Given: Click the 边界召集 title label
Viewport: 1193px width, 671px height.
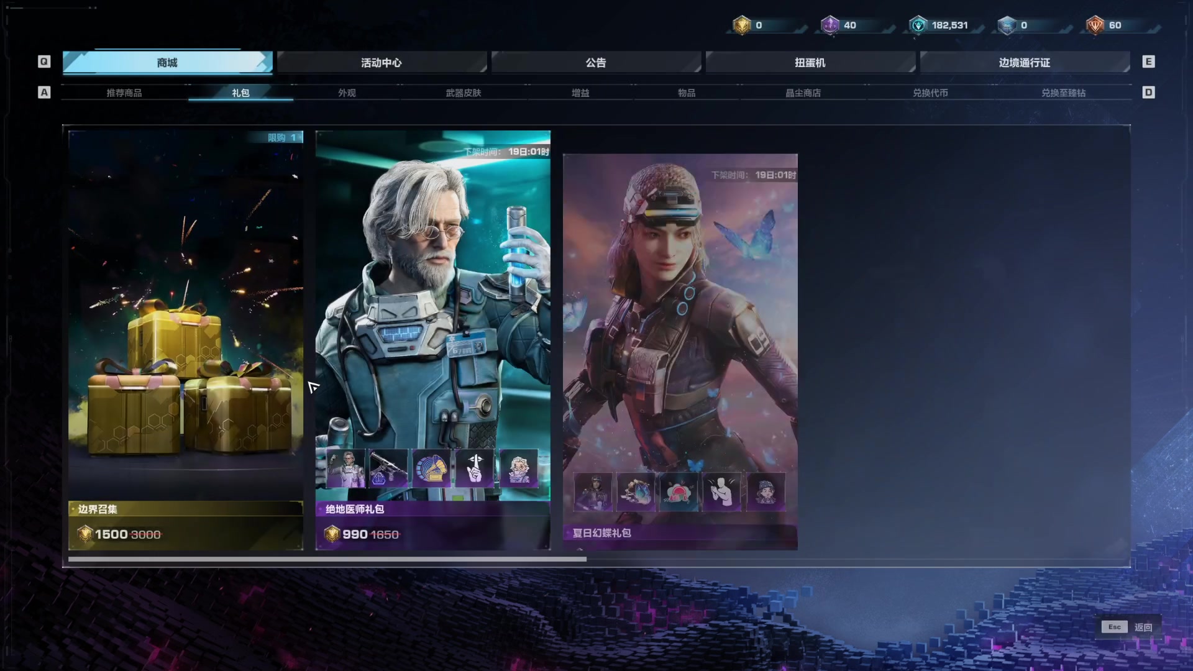Looking at the screenshot, I should click(x=98, y=509).
